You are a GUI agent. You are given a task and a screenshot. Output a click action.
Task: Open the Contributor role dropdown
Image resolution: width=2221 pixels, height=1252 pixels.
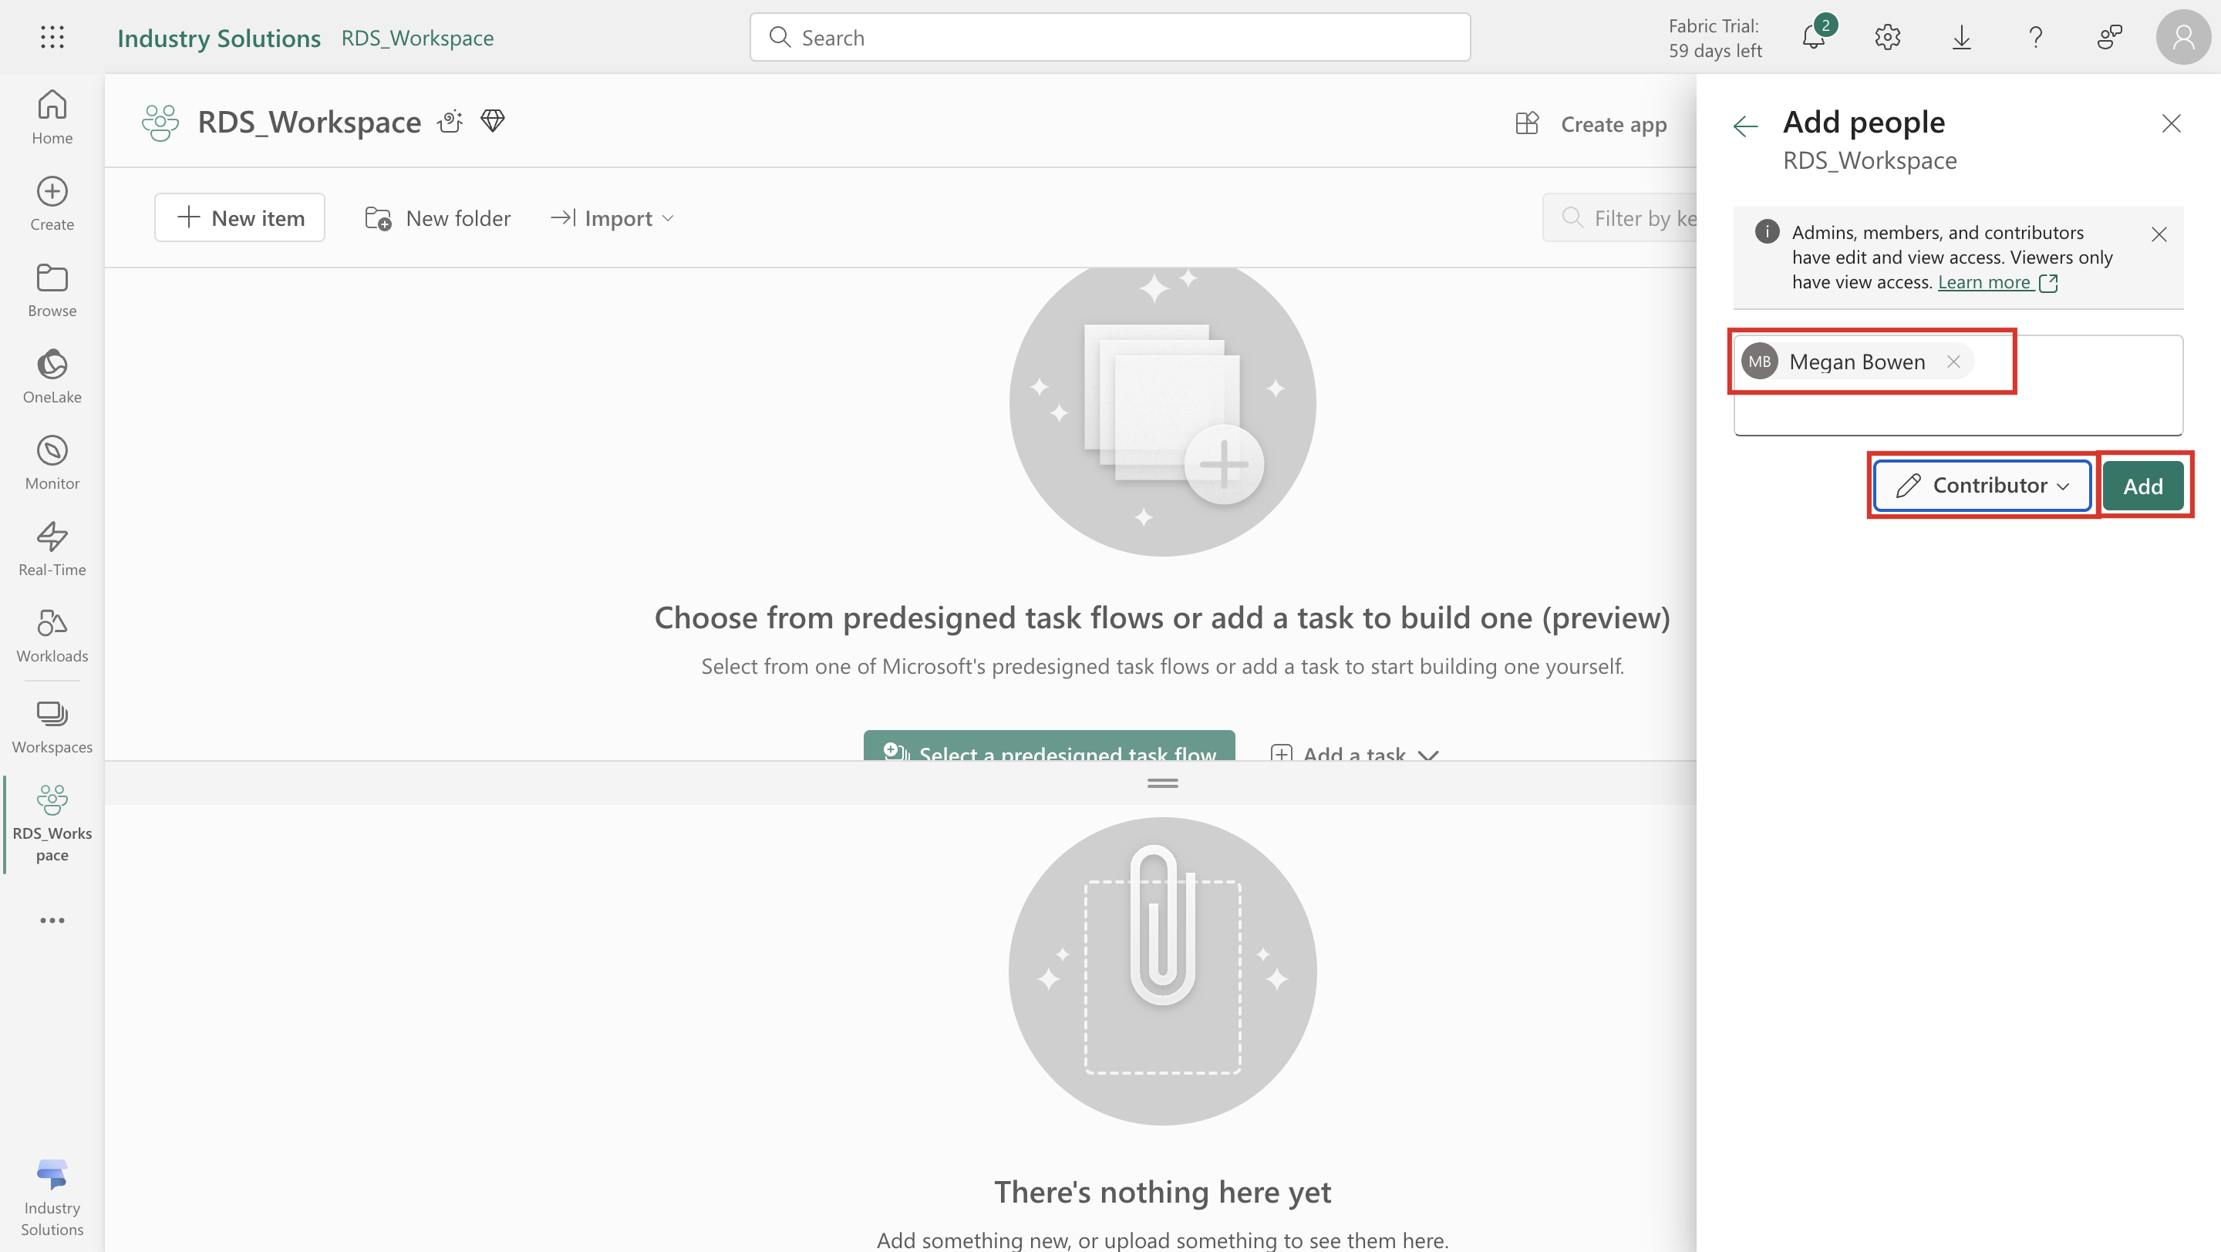coord(1982,485)
